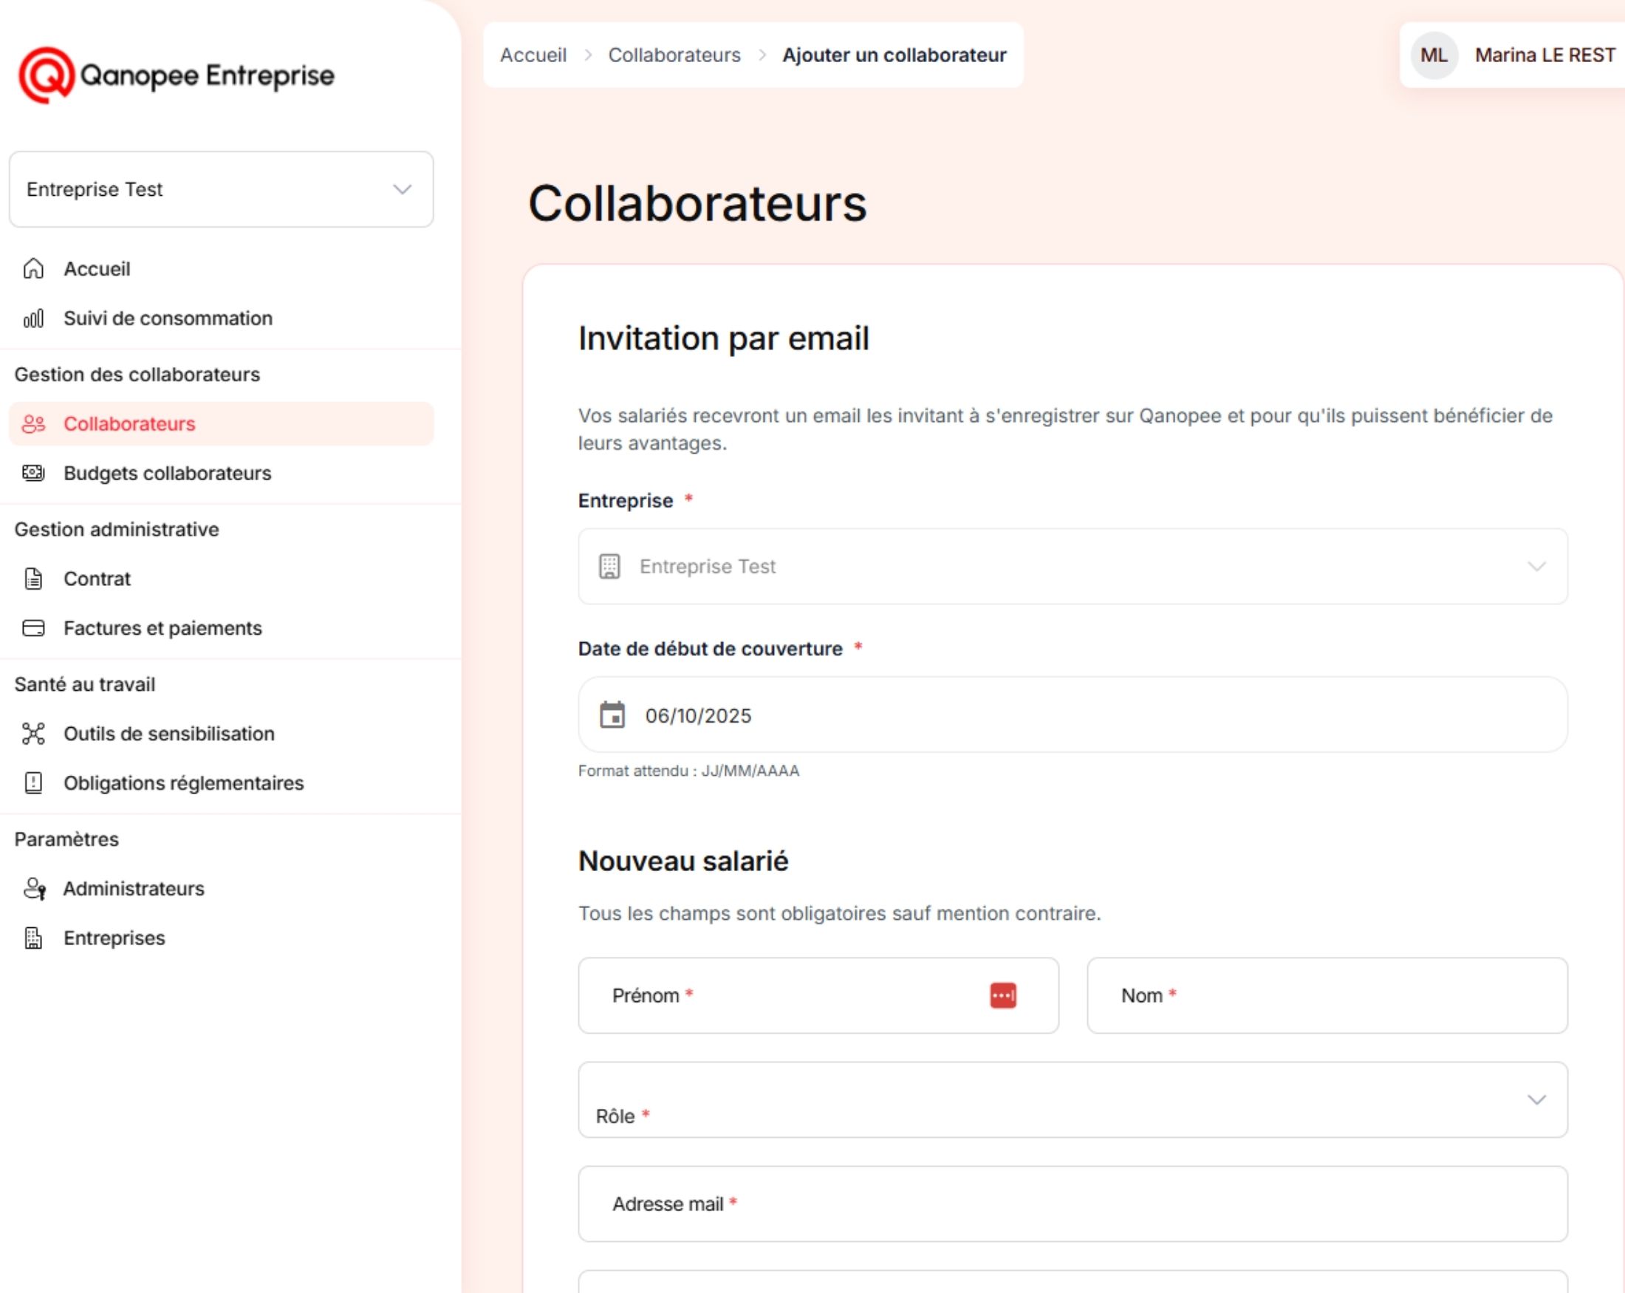
Task: Click the Suivi de consommation chart icon
Action: pyautogui.click(x=33, y=318)
